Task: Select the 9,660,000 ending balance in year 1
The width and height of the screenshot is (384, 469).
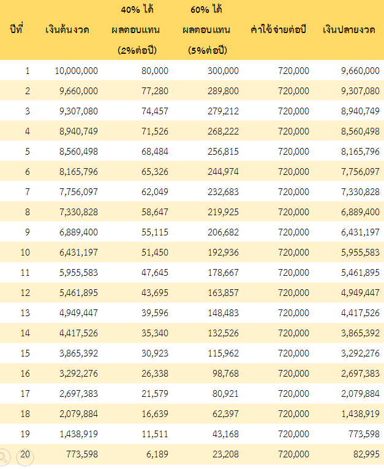Action: pos(359,71)
